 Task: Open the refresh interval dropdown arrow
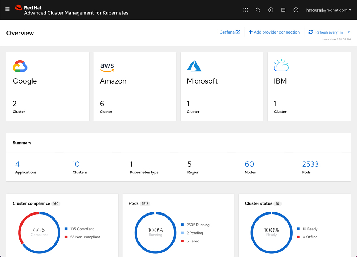click(349, 32)
